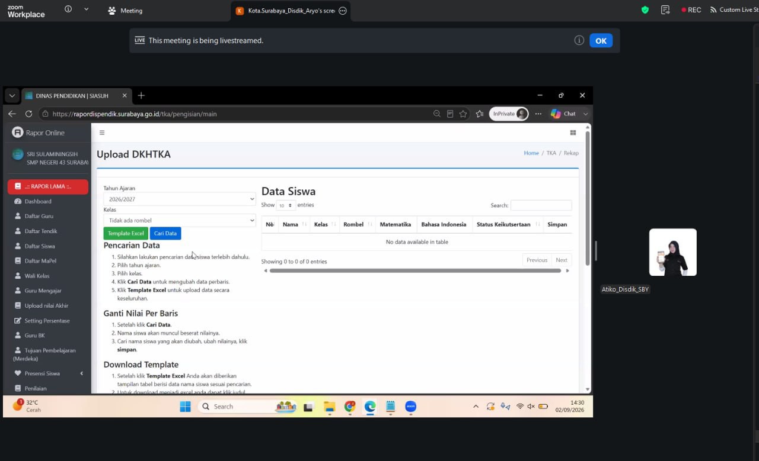
Task: Open Daftar Guru in sidebar
Action: (39, 216)
